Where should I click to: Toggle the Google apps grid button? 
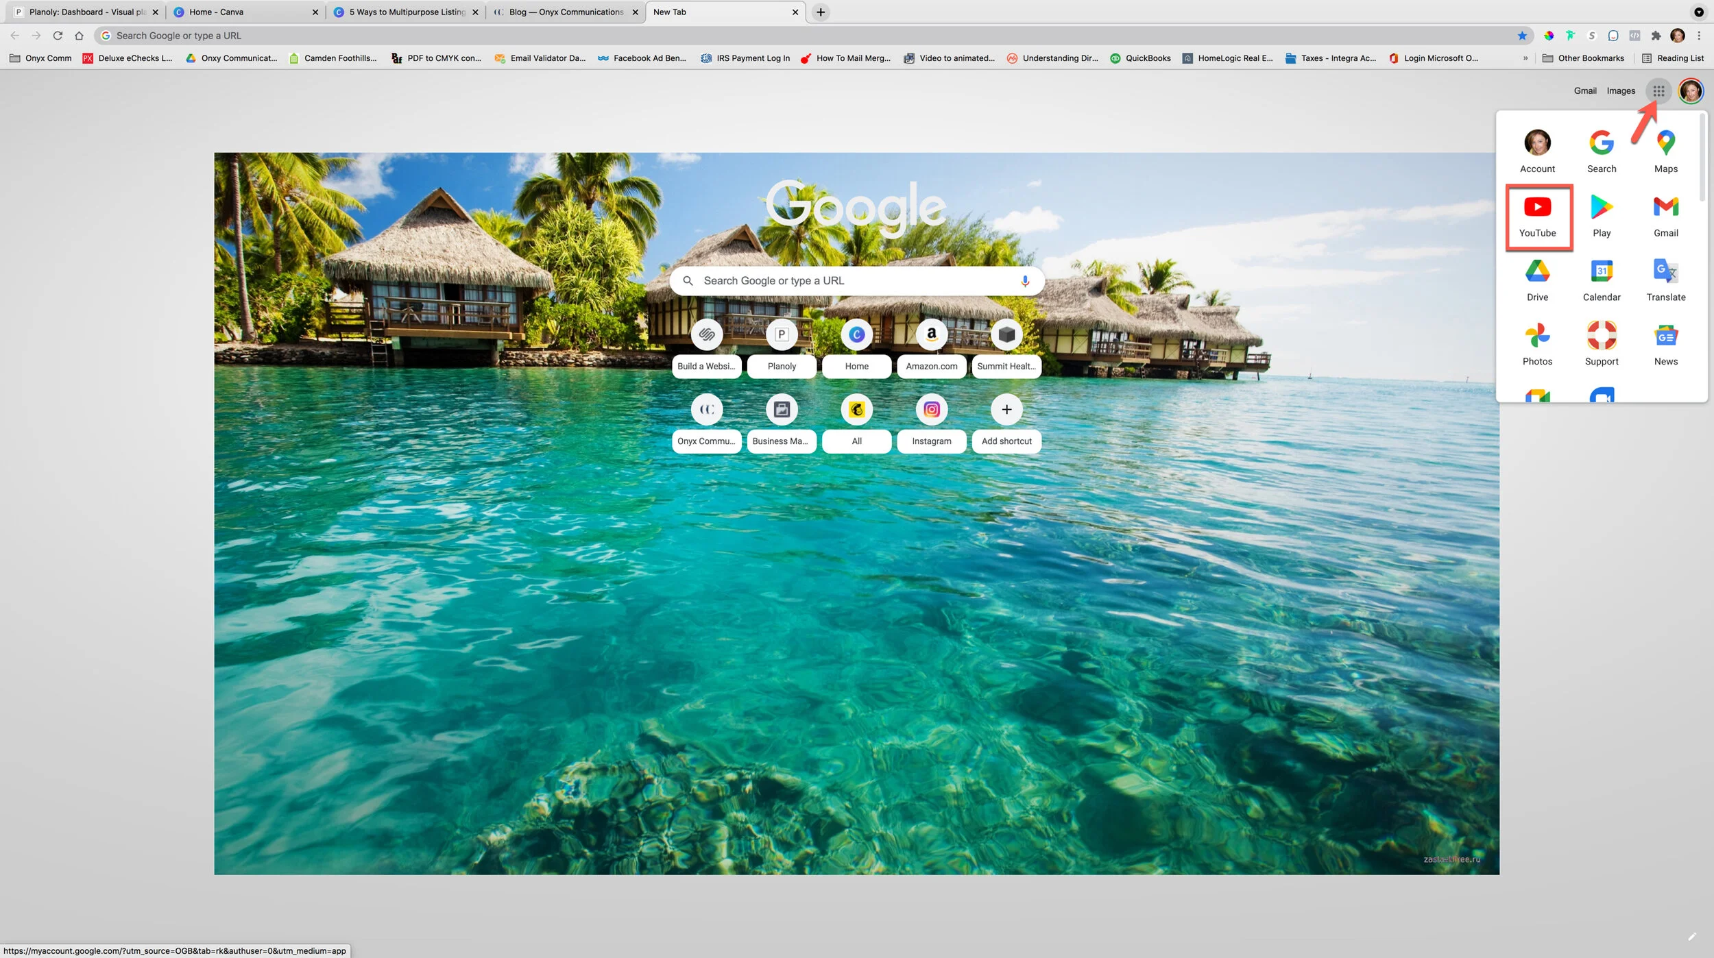click(1658, 90)
